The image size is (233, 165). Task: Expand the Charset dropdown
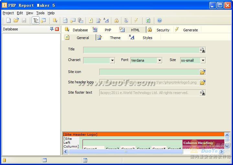point(112,60)
